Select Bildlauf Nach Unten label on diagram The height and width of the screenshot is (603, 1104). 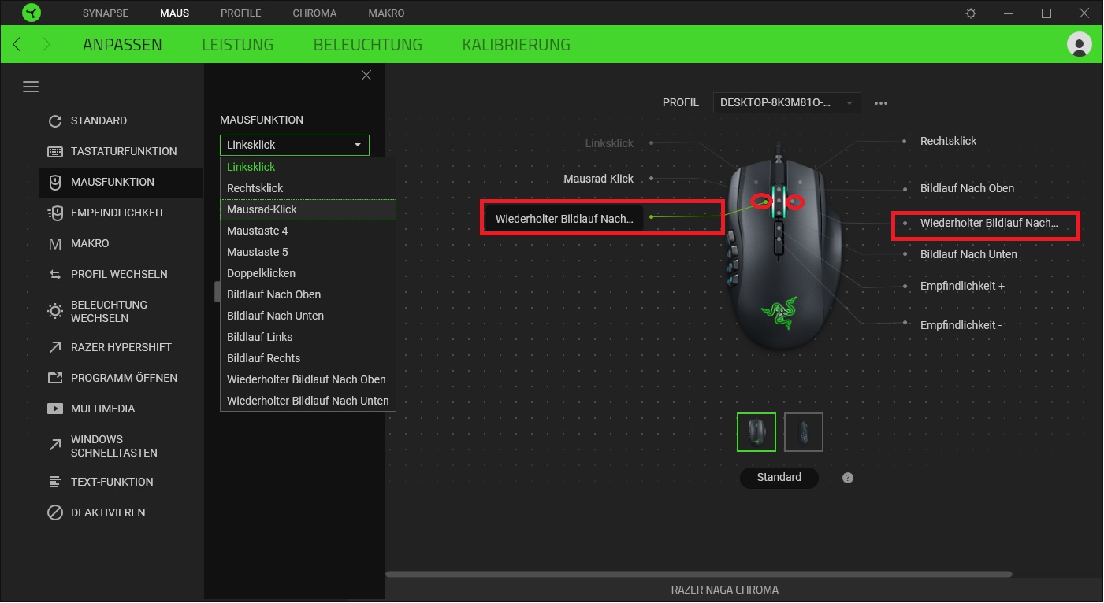point(968,254)
